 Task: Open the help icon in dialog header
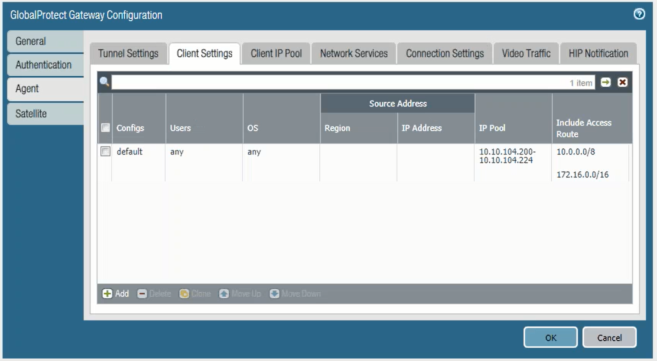click(x=639, y=14)
